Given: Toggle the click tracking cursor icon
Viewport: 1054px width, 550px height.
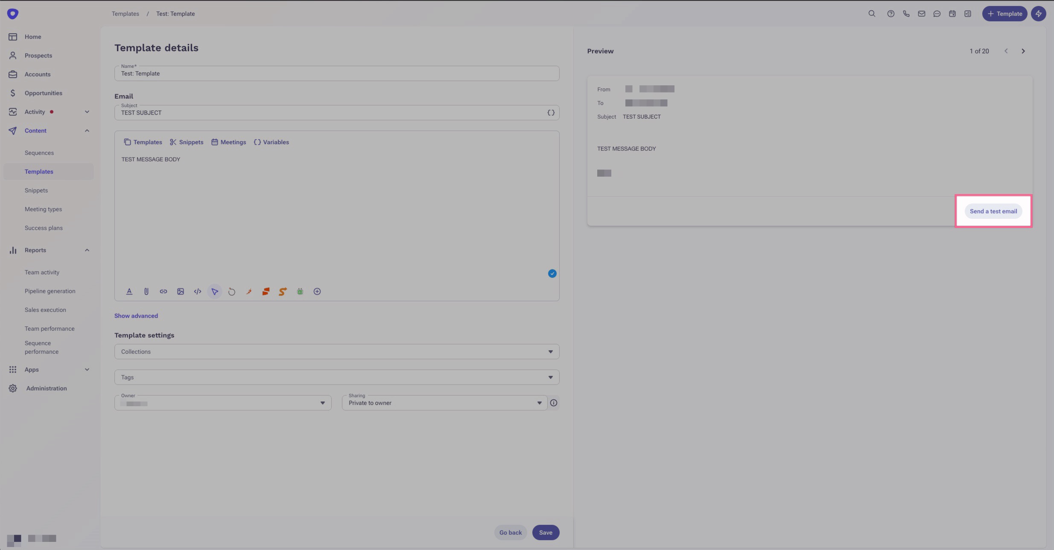Looking at the screenshot, I should point(214,291).
